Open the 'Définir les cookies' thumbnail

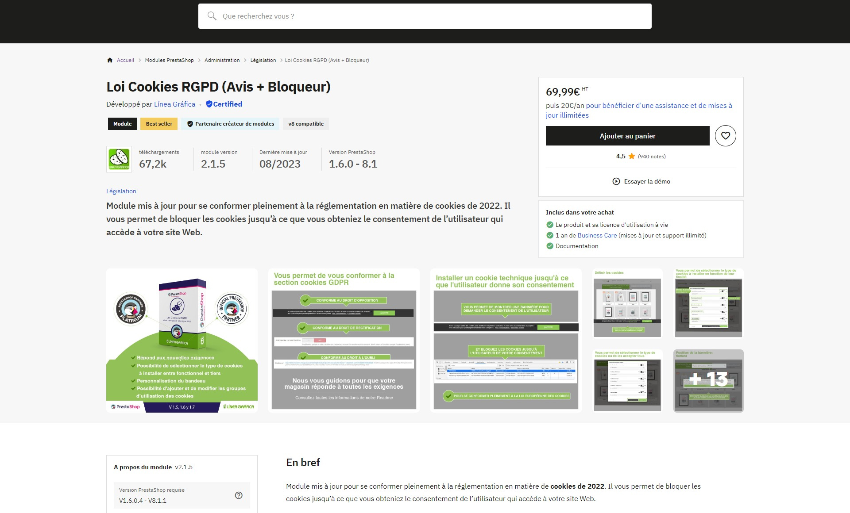[627, 303]
